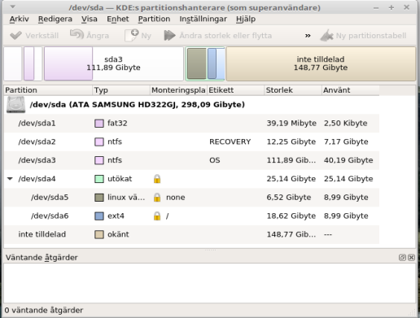Screen dimensions: 420x318
Task: Open the Inställningar menu
Action: (x=203, y=19)
